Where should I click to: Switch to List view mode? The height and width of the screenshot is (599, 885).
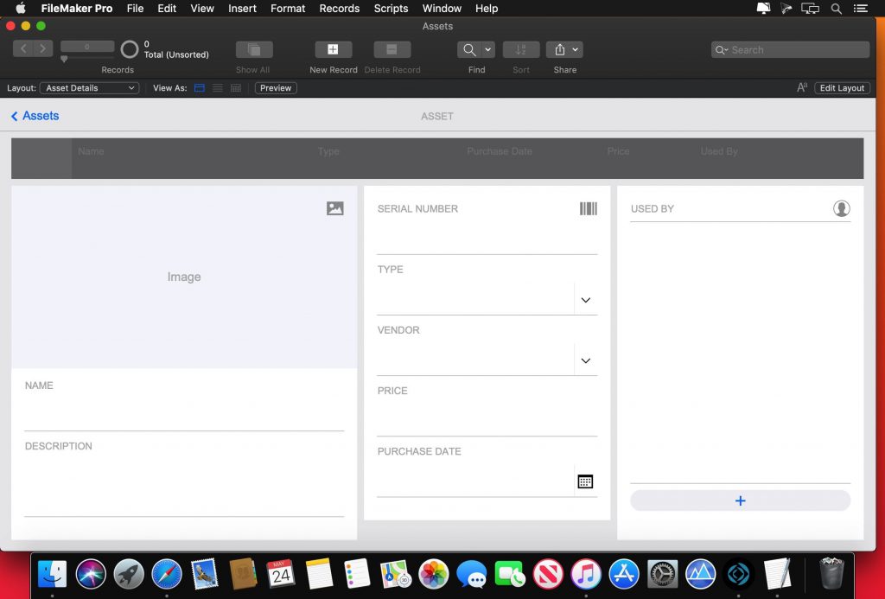217,87
